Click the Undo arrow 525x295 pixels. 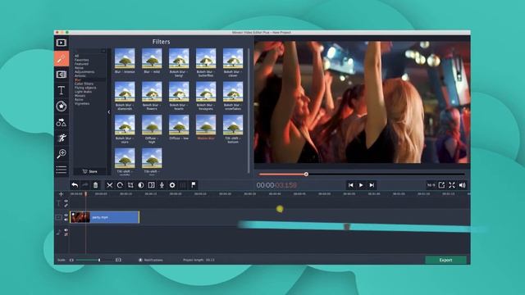click(75, 185)
